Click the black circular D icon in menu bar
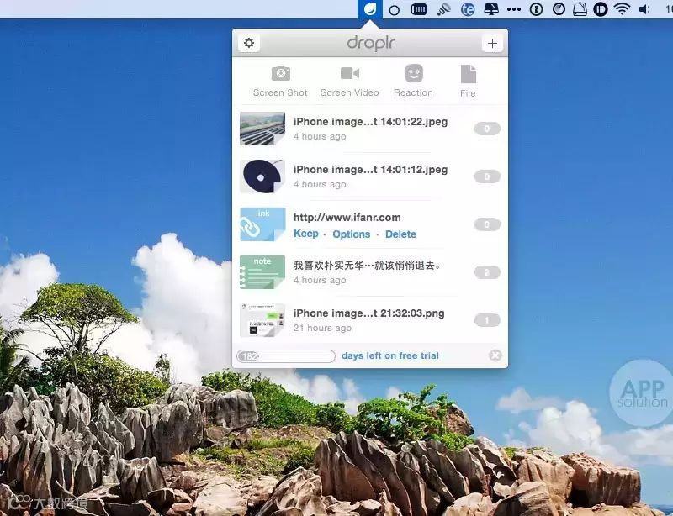673x516 pixels. [601, 9]
